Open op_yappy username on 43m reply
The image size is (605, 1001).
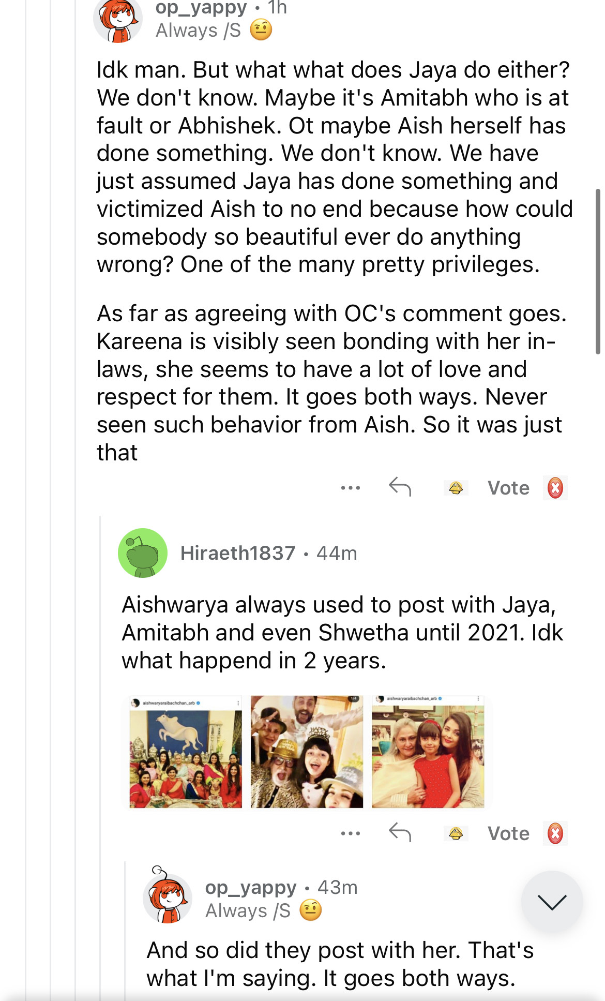click(251, 887)
